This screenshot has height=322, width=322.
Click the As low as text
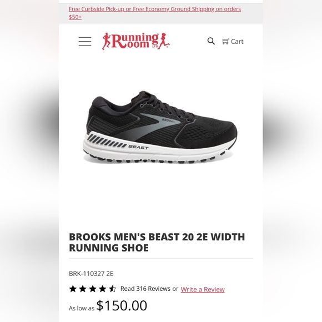(x=82, y=308)
